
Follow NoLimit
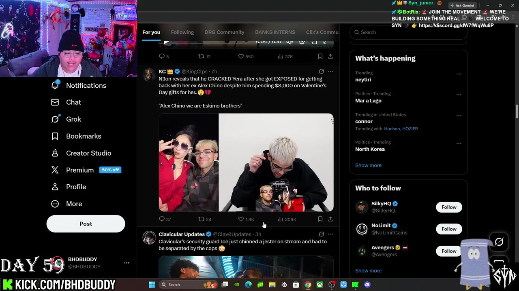click(449, 229)
